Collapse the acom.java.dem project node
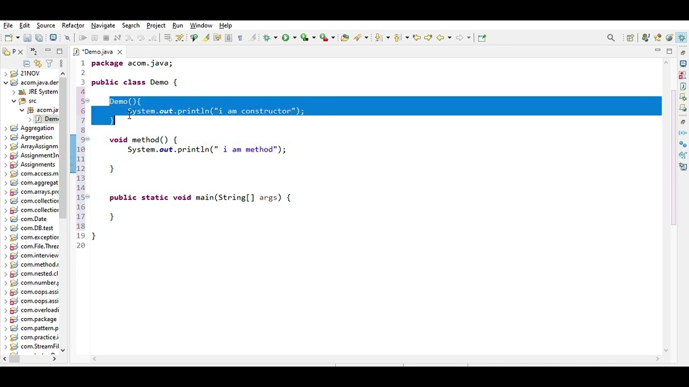This screenshot has width=689, height=387. tap(6, 83)
